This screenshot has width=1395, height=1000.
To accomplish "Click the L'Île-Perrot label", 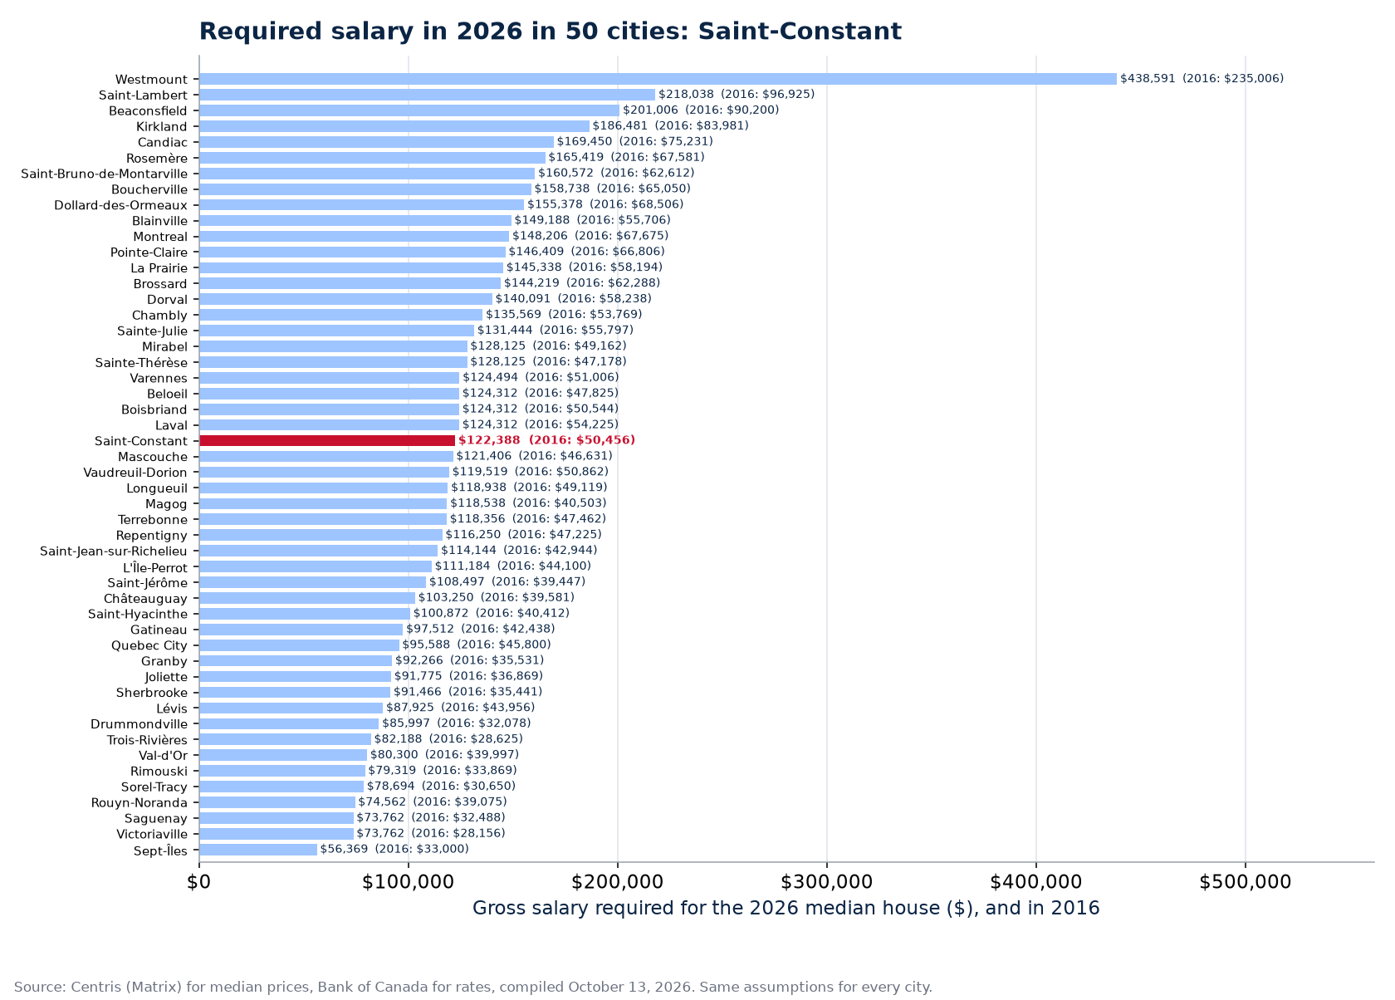I will 155,567.
